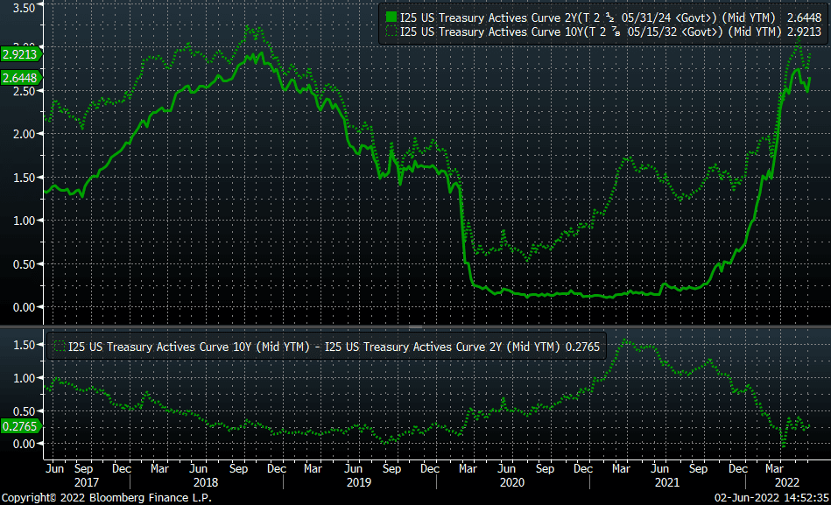The image size is (831, 505).
Task: Click the solid green 2Y legend swatch
Action: pyautogui.click(x=391, y=17)
